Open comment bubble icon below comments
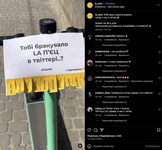The height and width of the screenshot is (150, 162). point(96,130)
